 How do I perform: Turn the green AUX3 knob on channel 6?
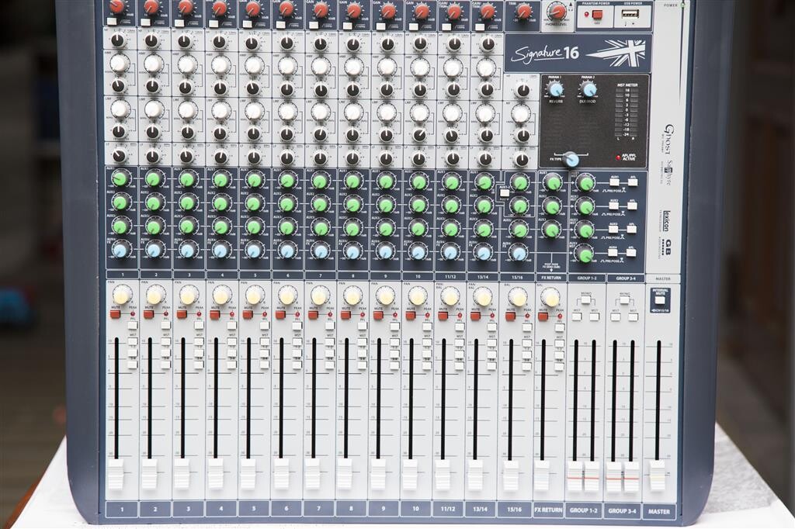click(x=287, y=226)
